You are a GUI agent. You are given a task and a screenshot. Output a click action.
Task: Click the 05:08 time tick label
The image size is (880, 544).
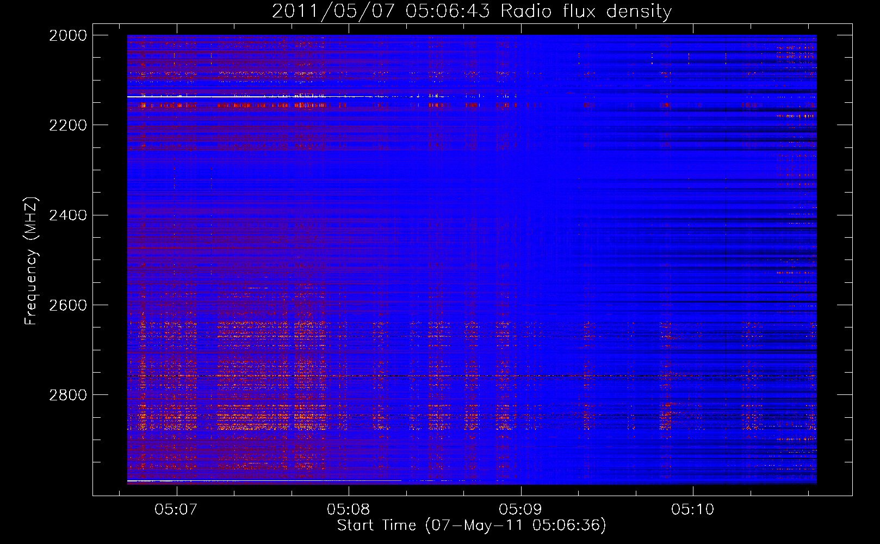[x=348, y=510]
